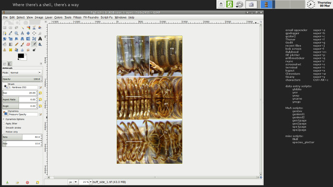Click the green exit icon in the top panel

(x=229, y=4)
